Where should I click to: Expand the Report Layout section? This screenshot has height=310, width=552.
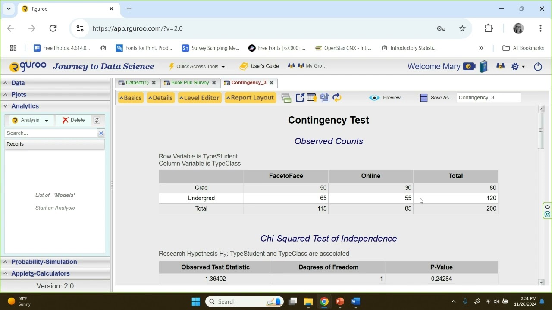click(x=250, y=98)
